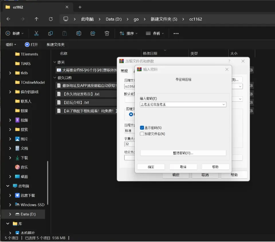Click 帮助 in the password dialog
The image size is (275, 242).
point(215,167)
